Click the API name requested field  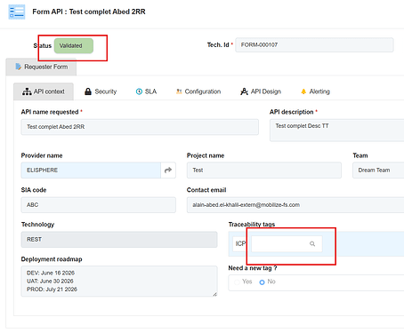point(140,127)
